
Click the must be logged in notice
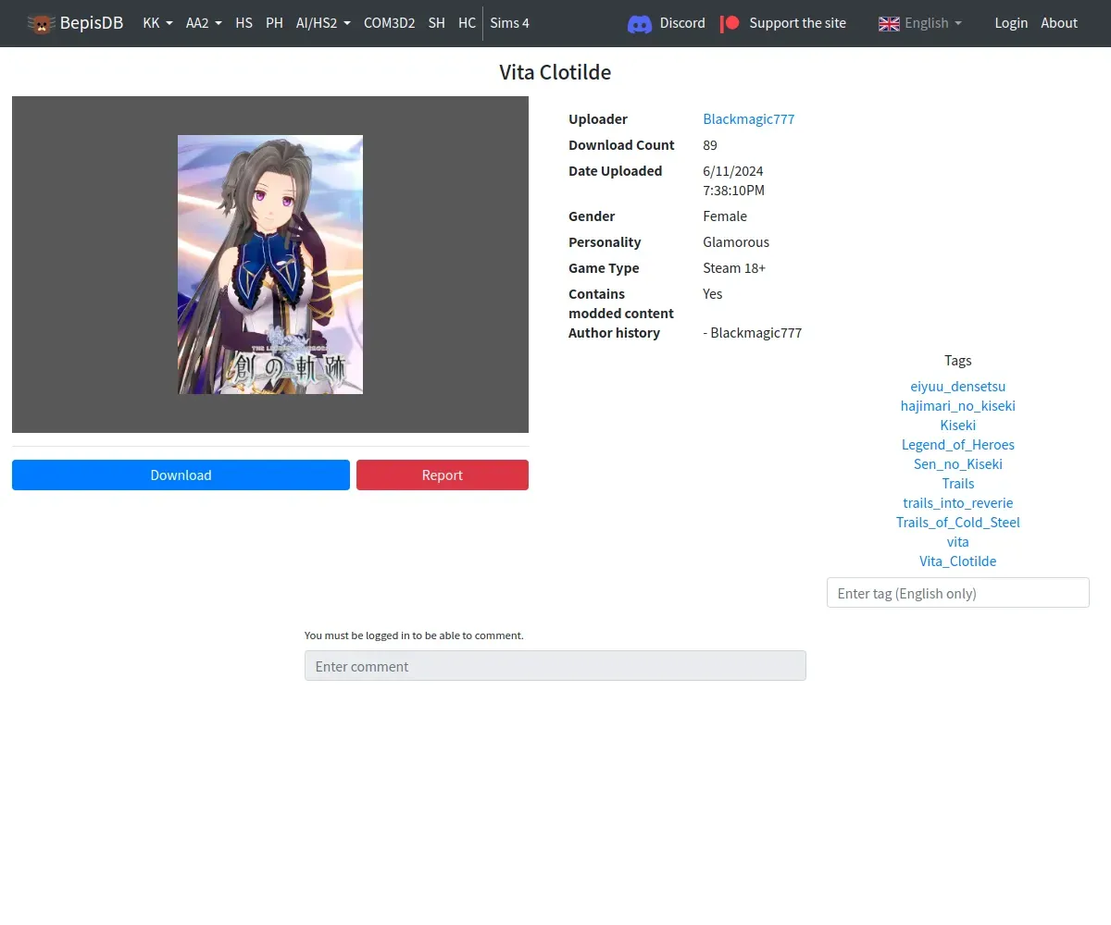coord(414,635)
